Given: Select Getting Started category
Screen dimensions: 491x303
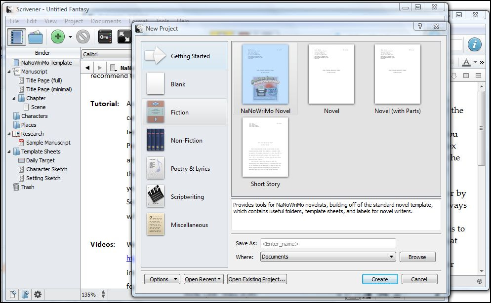Looking at the screenshot, I should click(185, 56).
